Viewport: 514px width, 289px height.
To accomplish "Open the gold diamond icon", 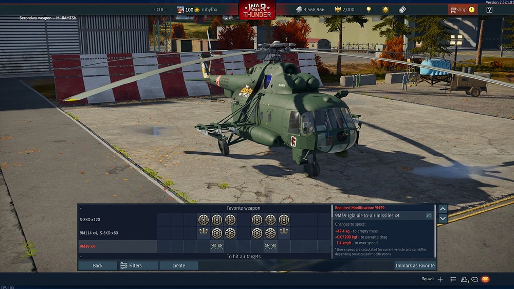I will (x=385, y=9).
